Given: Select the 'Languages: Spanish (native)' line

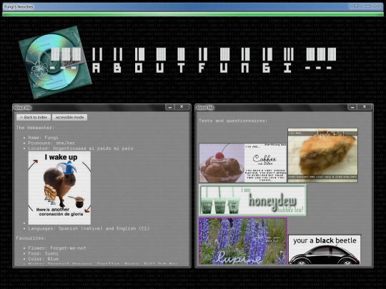Looking at the screenshot, I should [x=89, y=228].
